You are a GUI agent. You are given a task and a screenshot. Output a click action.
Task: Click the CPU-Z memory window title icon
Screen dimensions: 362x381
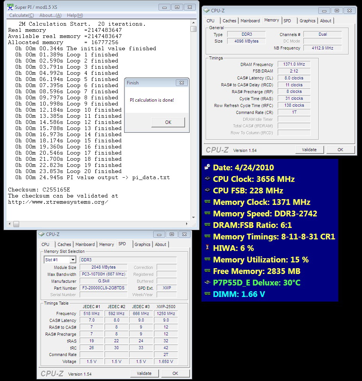click(x=206, y=11)
